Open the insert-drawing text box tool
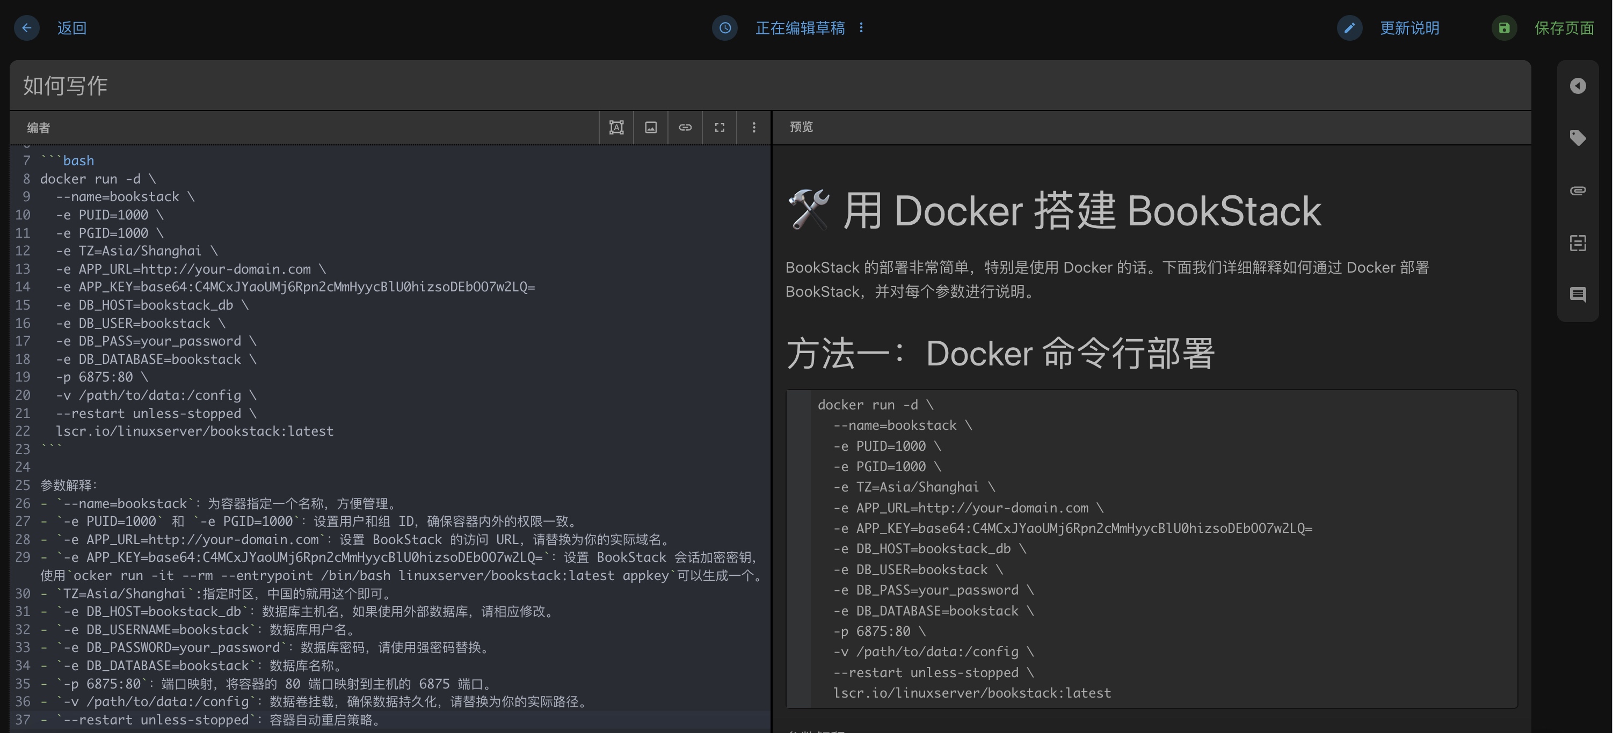 [616, 128]
